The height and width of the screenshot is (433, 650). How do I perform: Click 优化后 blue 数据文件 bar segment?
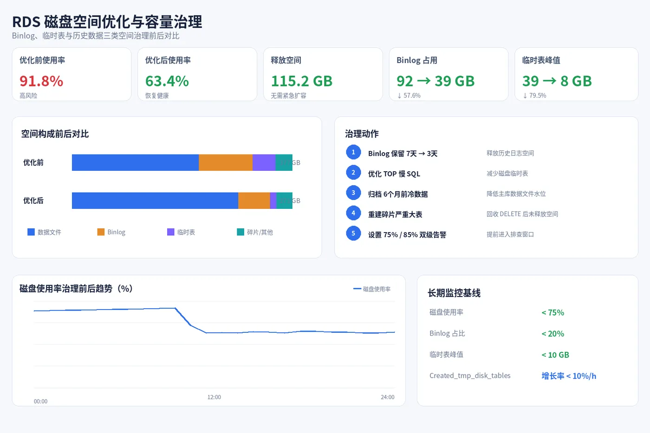(155, 200)
